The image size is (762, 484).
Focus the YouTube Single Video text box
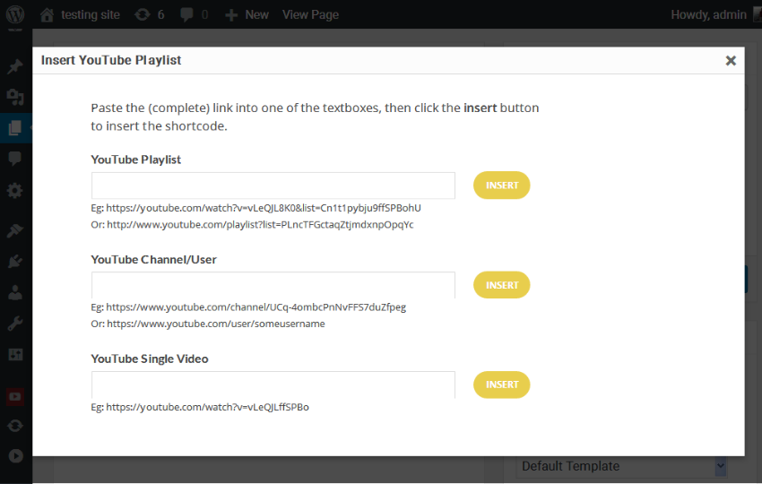pyautogui.click(x=273, y=385)
